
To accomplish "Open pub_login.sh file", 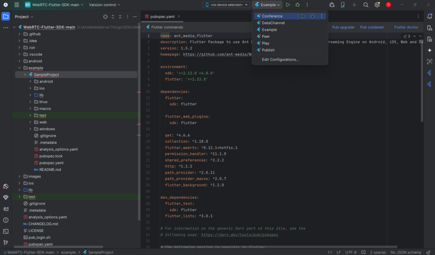I will (x=40, y=237).
